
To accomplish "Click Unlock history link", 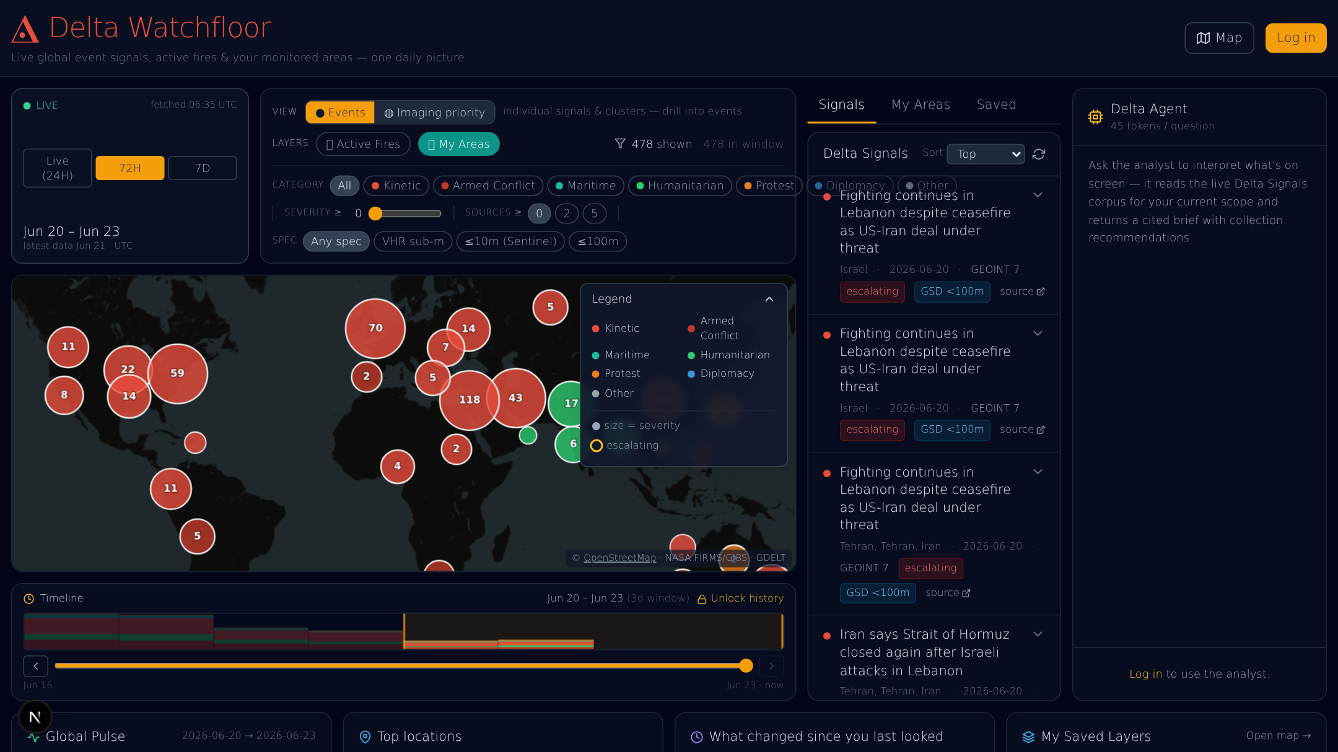I will (740, 599).
